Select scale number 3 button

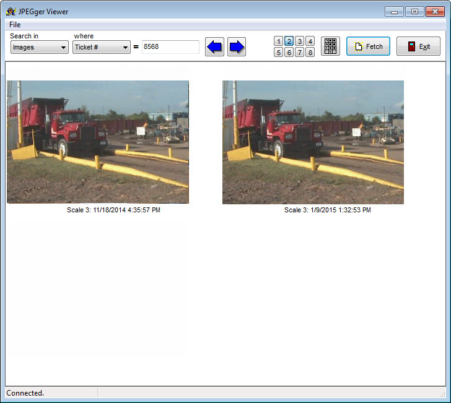pyautogui.click(x=300, y=41)
